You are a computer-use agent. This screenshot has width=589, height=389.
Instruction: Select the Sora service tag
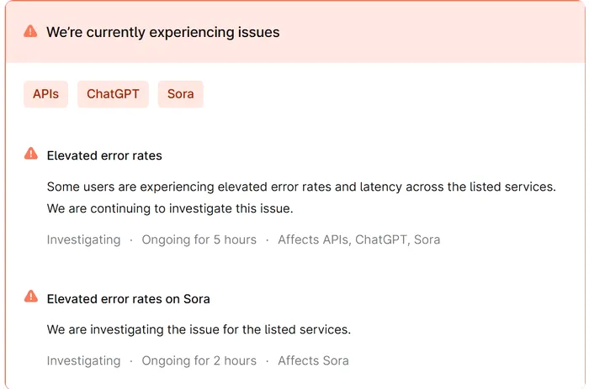[181, 94]
